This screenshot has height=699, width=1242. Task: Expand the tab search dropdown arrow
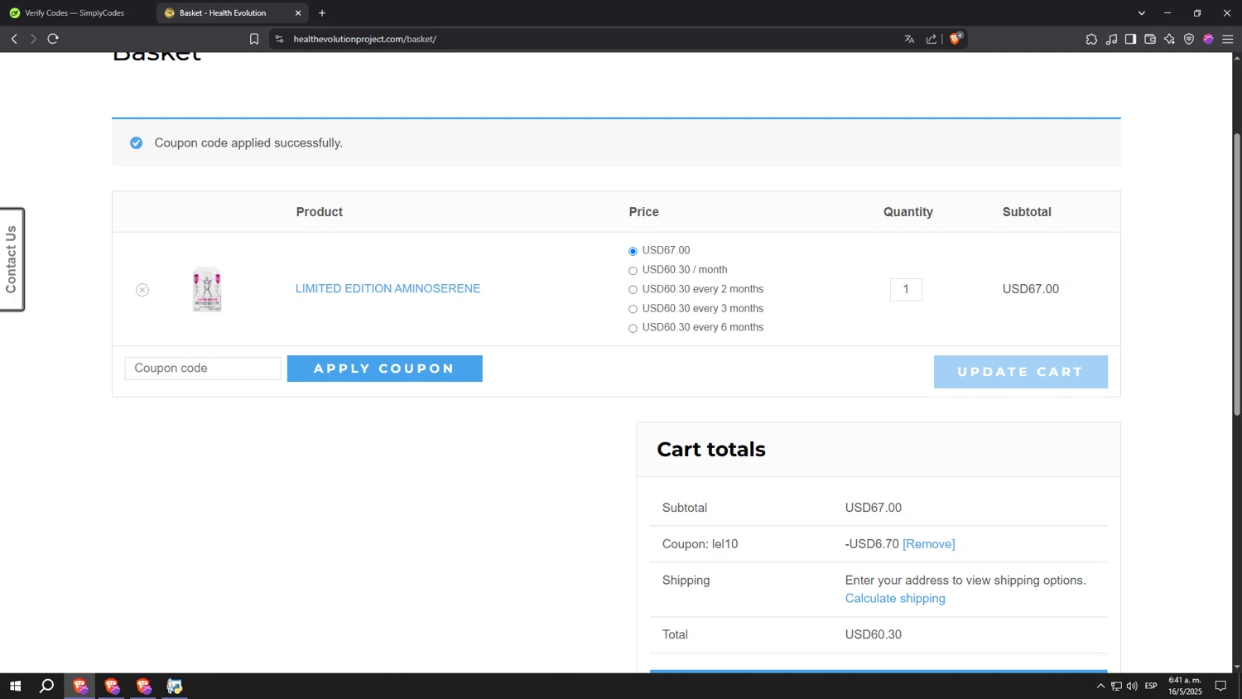tap(1142, 13)
